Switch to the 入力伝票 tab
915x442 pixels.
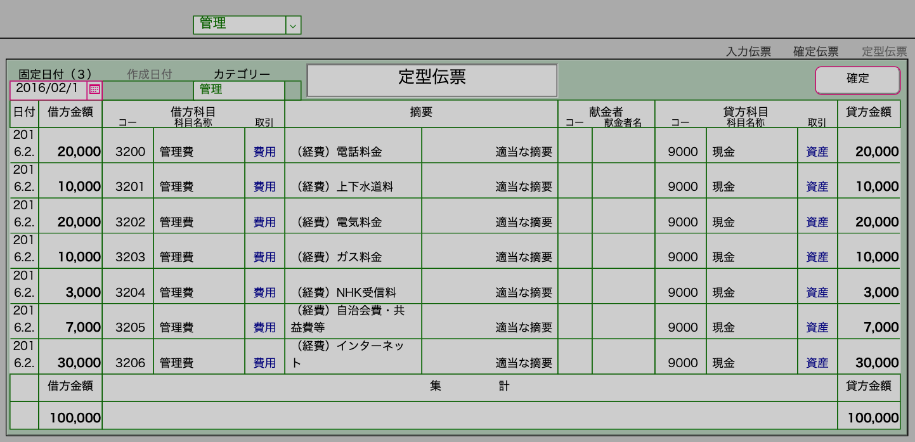pyautogui.click(x=748, y=52)
